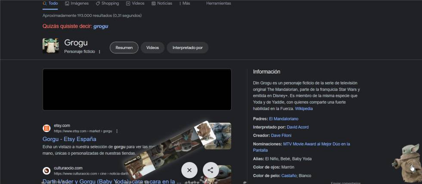
Task: Click the black video placeholder box
Action: (x=137, y=89)
